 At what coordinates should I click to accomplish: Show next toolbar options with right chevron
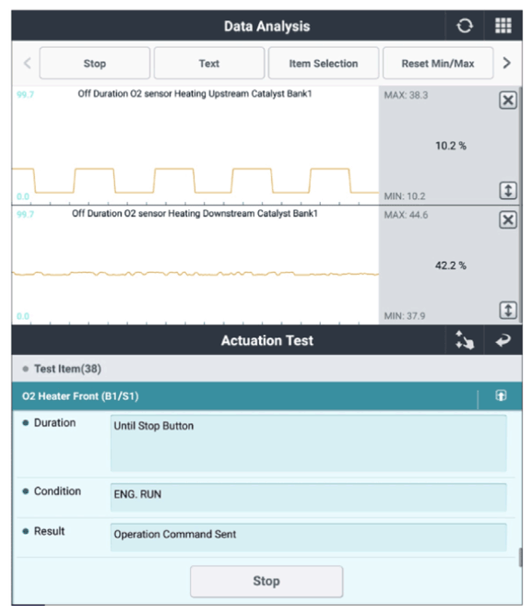pyautogui.click(x=507, y=63)
